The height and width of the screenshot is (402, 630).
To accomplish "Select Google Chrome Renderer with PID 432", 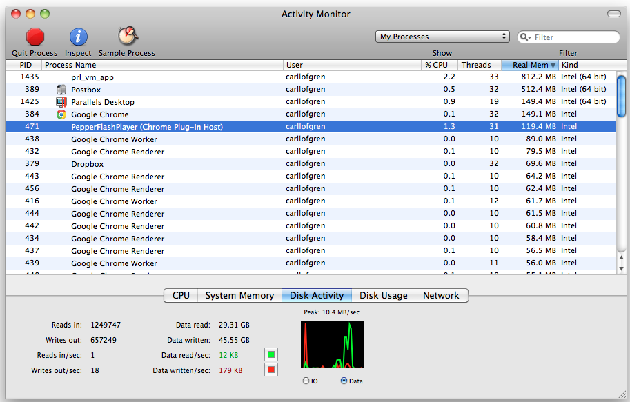I will pyautogui.click(x=311, y=152).
